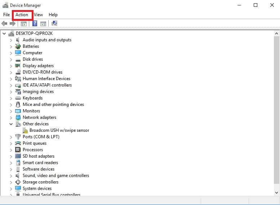
Task: Click the Batteries icon
Action: click(18, 46)
